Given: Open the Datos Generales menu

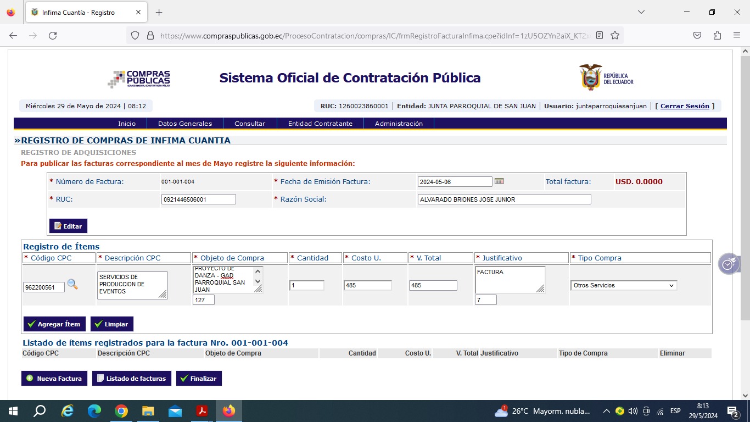Looking at the screenshot, I should 184,124.
